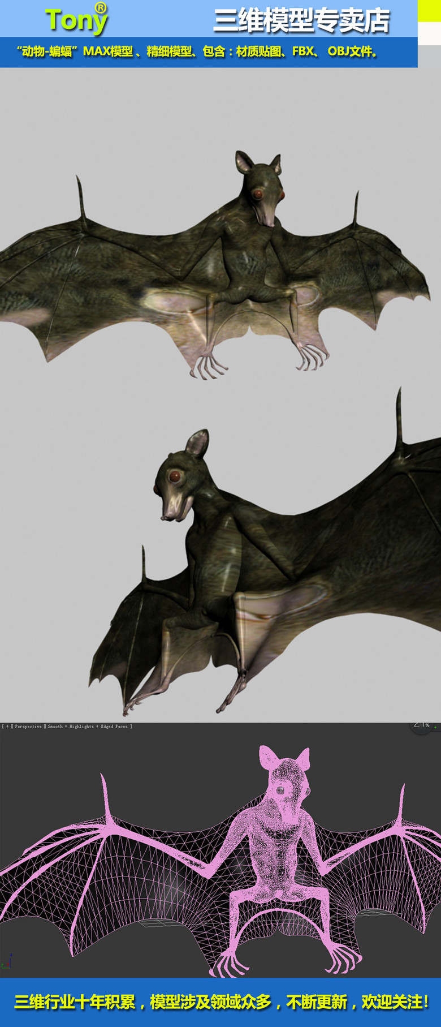Open the viewport '+' general menu label
The width and height of the screenshot is (441, 1027).
(7, 726)
